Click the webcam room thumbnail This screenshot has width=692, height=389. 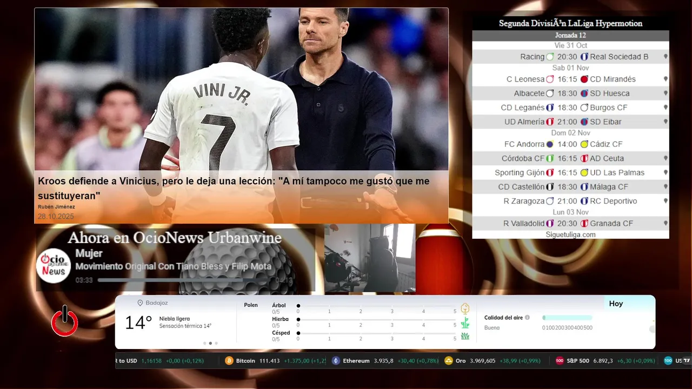point(370,258)
